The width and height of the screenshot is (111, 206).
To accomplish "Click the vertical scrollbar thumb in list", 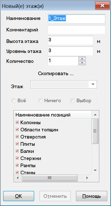I will pyautogui.click(x=95, y=131).
